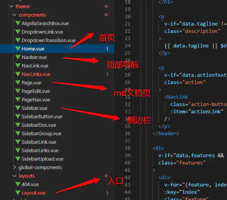Click the modified dot on components folder
This screenshot has height=200, width=227.
coord(106,15)
